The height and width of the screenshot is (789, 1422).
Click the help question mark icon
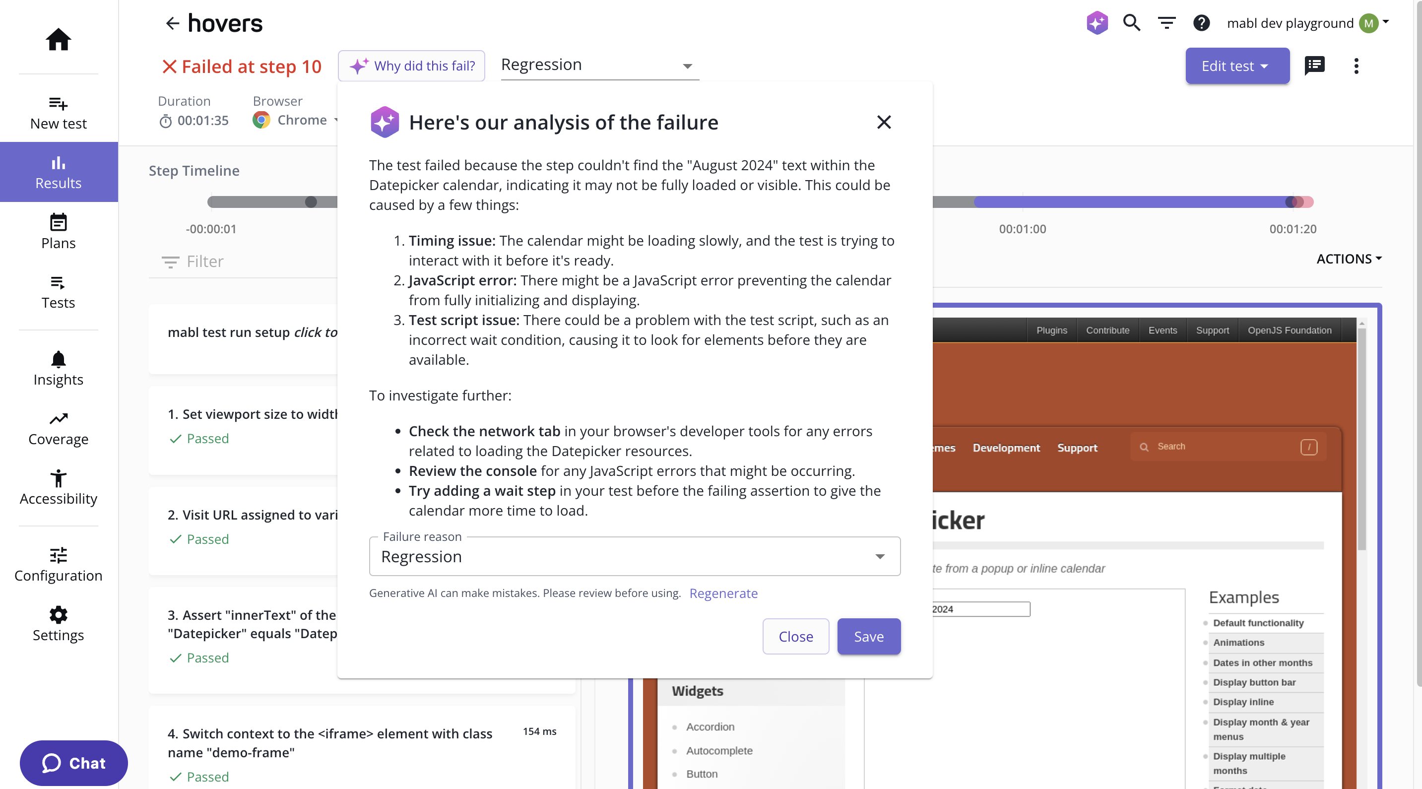coord(1201,23)
